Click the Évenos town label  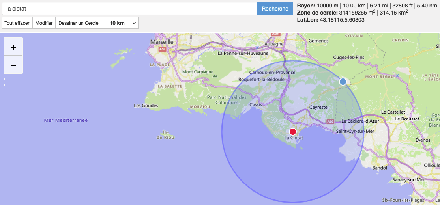(x=423, y=140)
